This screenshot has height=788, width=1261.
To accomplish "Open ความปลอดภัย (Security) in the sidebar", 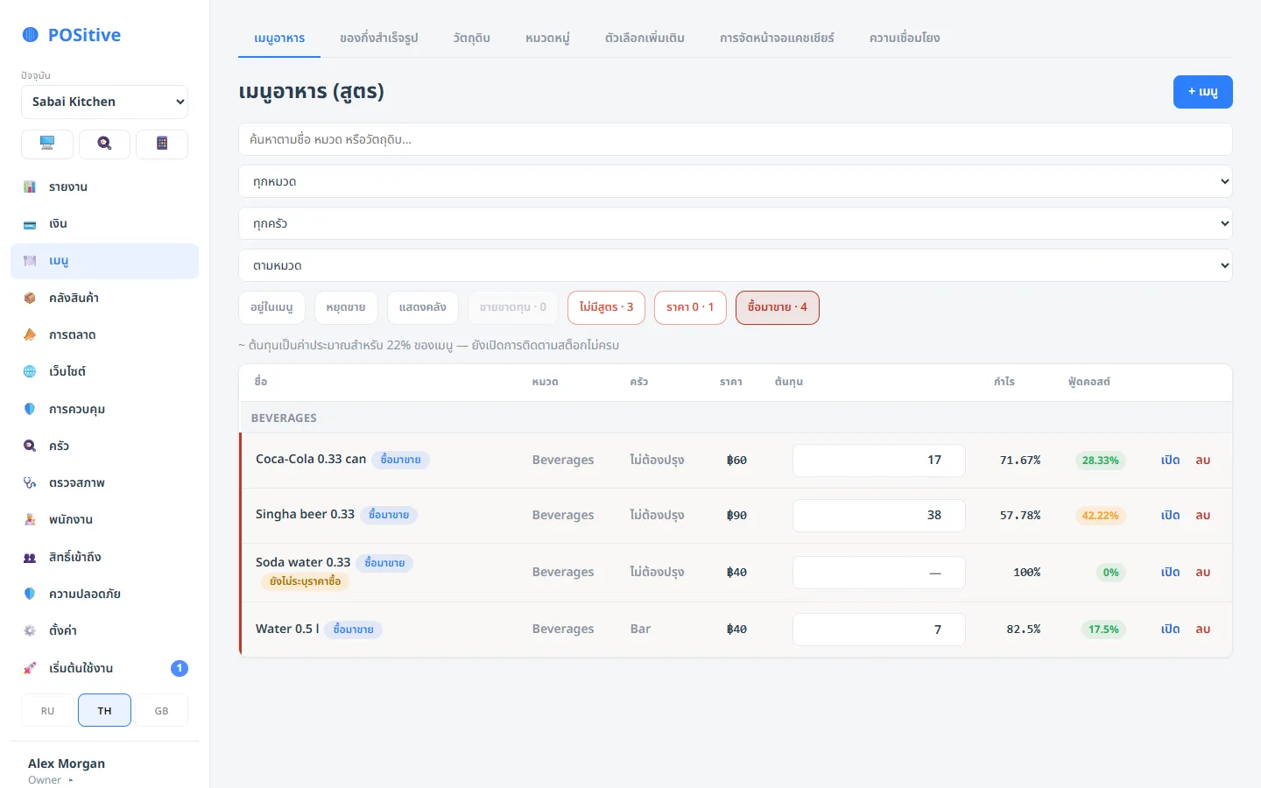I will point(105,594).
